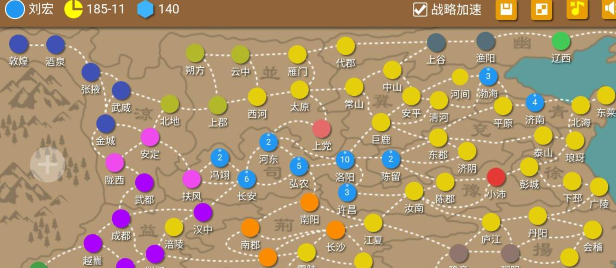This screenshot has height=268, width=616.
Task: Select the 济阴 city node
Action: [467, 151]
